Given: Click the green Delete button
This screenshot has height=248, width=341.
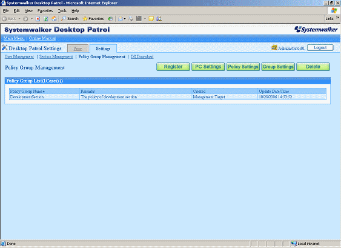Looking at the screenshot, I should click(x=313, y=67).
